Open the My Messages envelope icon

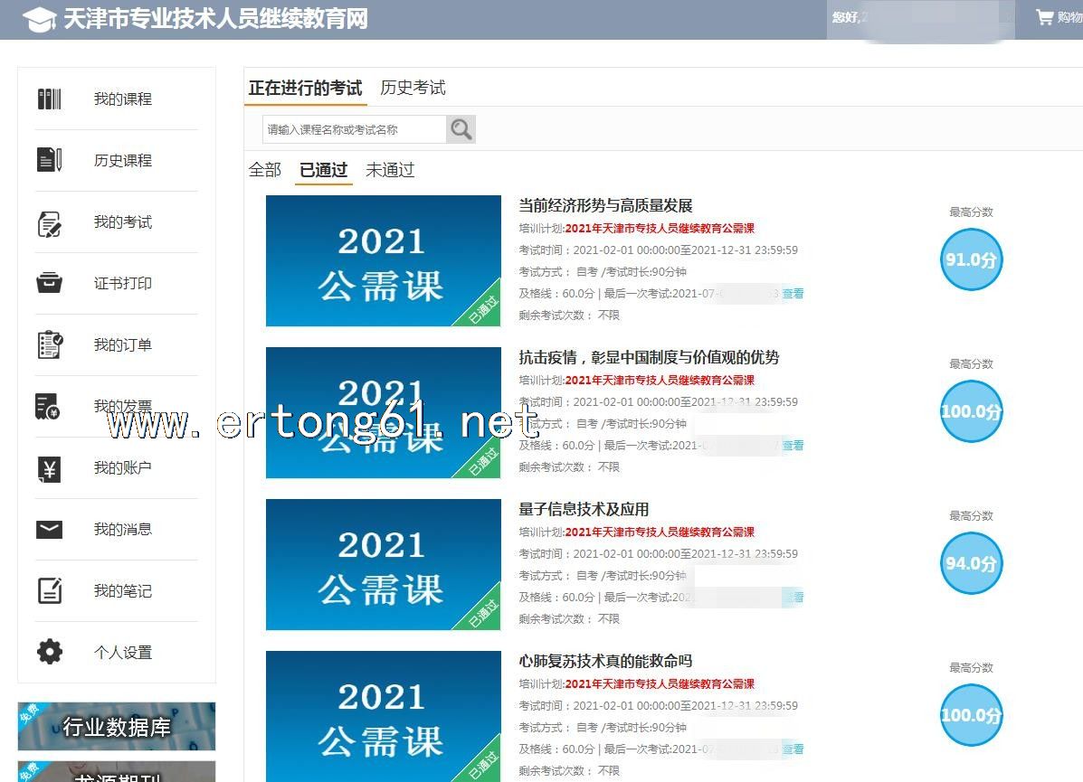click(x=50, y=530)
